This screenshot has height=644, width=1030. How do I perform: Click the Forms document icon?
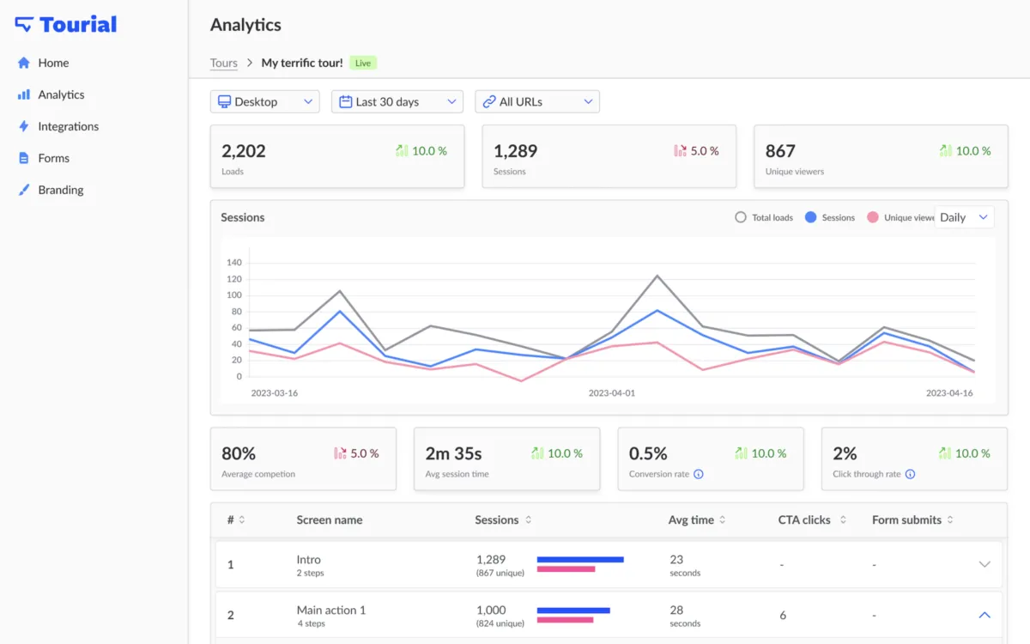click(24, 158)
